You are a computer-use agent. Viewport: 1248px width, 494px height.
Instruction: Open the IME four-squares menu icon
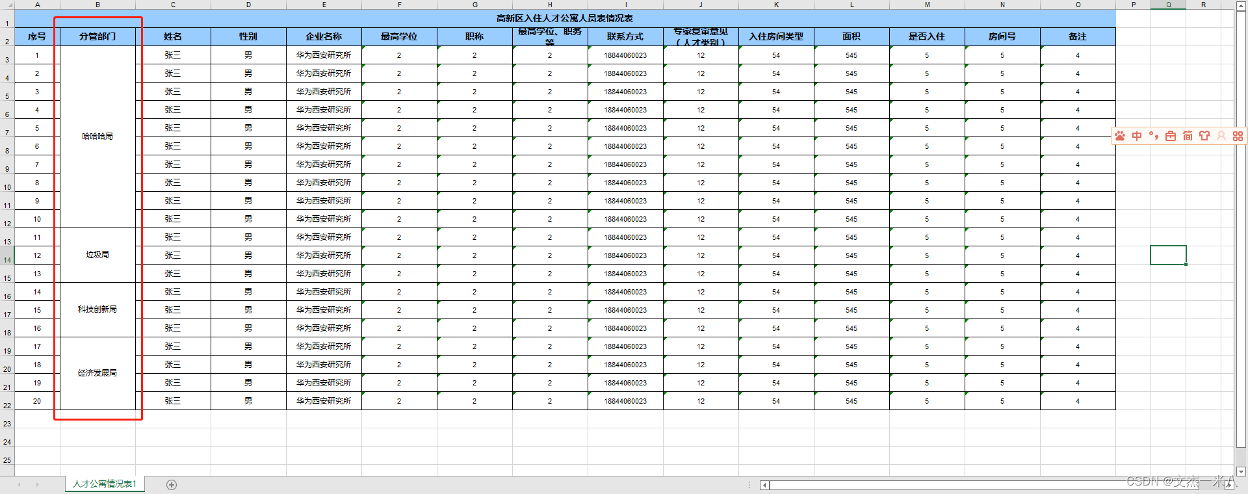click(x=1238, y=136)
